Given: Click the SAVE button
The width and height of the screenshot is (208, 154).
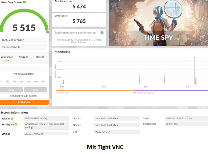Looking at the screenshot, I should pos(36,90).
